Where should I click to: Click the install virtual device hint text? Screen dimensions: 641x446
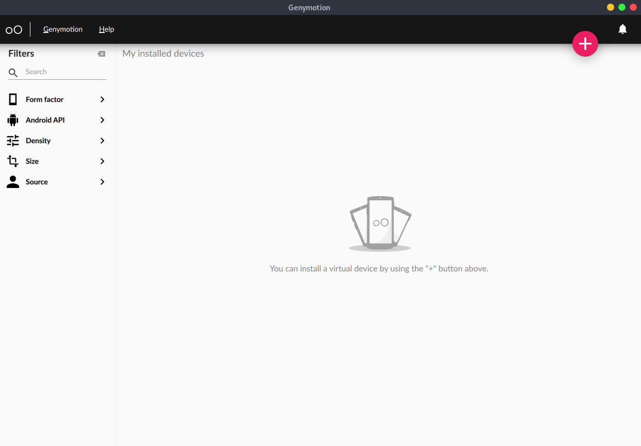click(379, 268)
